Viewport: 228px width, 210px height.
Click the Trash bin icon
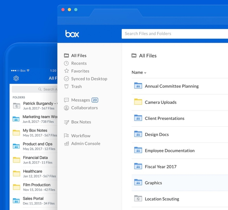66,86
